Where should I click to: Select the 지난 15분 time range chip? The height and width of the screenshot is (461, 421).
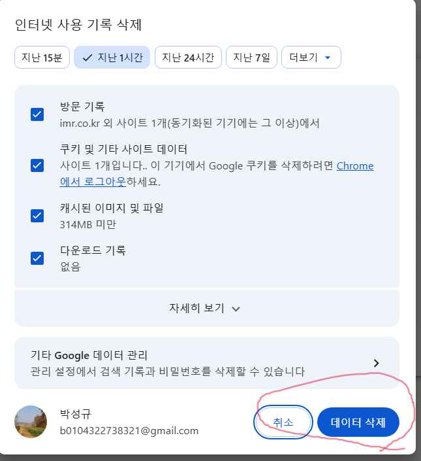click(42, 58)
